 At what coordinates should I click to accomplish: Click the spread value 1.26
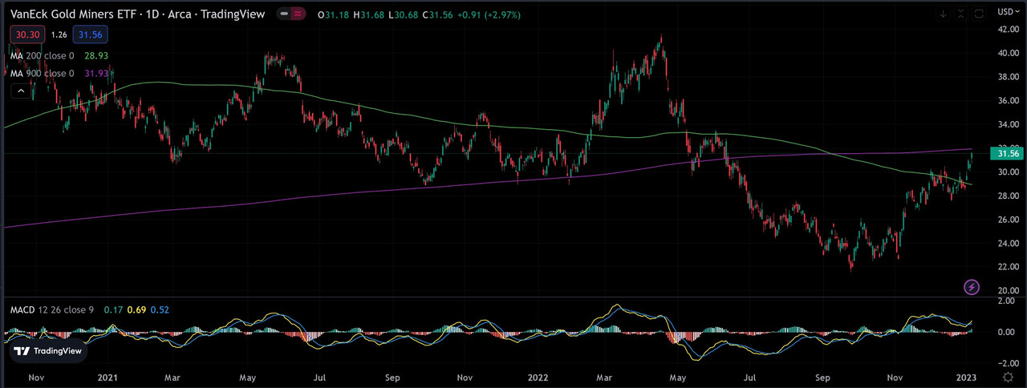coord(59,34)
